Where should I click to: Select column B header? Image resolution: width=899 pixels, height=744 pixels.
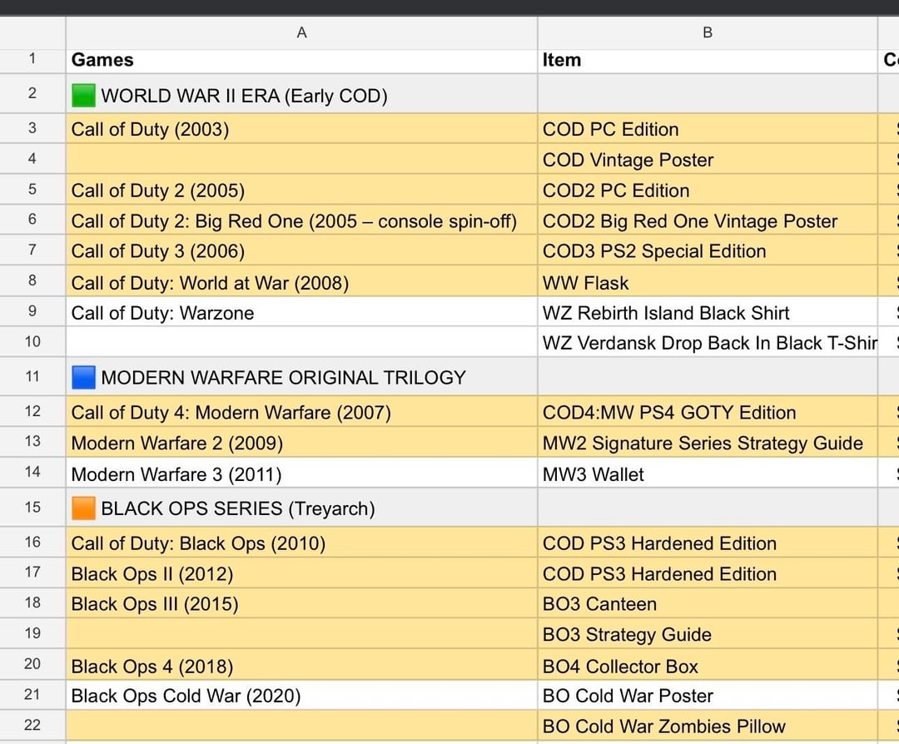coord(708,32)
